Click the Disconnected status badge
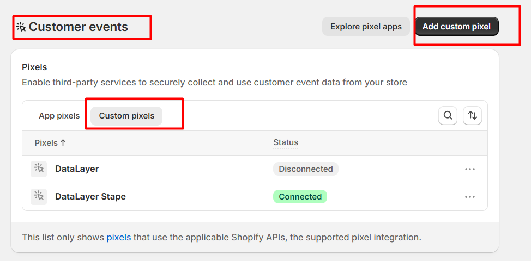The height and width of the screenshot is (261, 531). click(305, 169)
